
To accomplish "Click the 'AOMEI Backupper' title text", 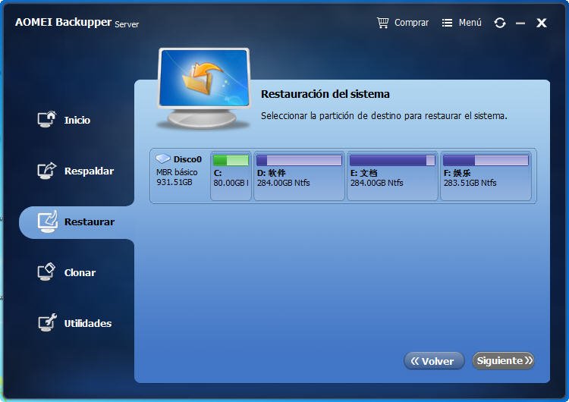I will tap(63, 22).
